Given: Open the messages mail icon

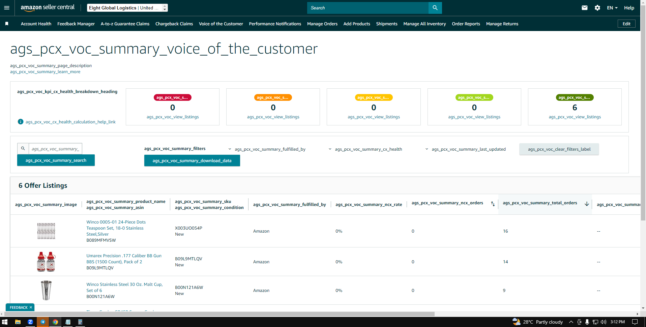Looking at the screenshot, I should pos(585,8).
